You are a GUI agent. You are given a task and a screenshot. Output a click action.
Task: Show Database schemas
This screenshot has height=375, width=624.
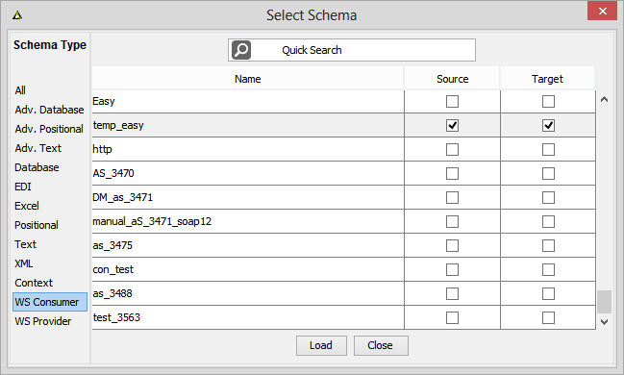37,167
